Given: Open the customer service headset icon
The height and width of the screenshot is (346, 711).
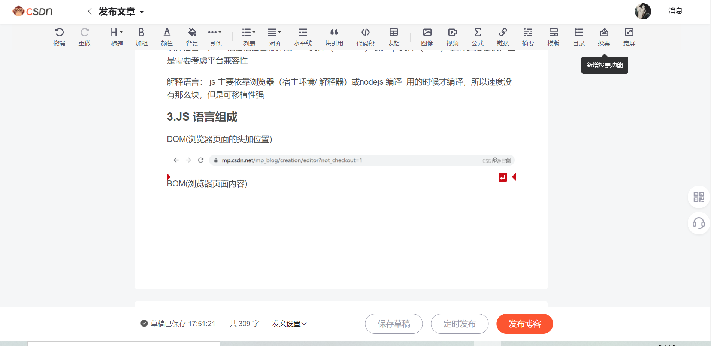Looking at the screenshot, I should pos(698,224).
